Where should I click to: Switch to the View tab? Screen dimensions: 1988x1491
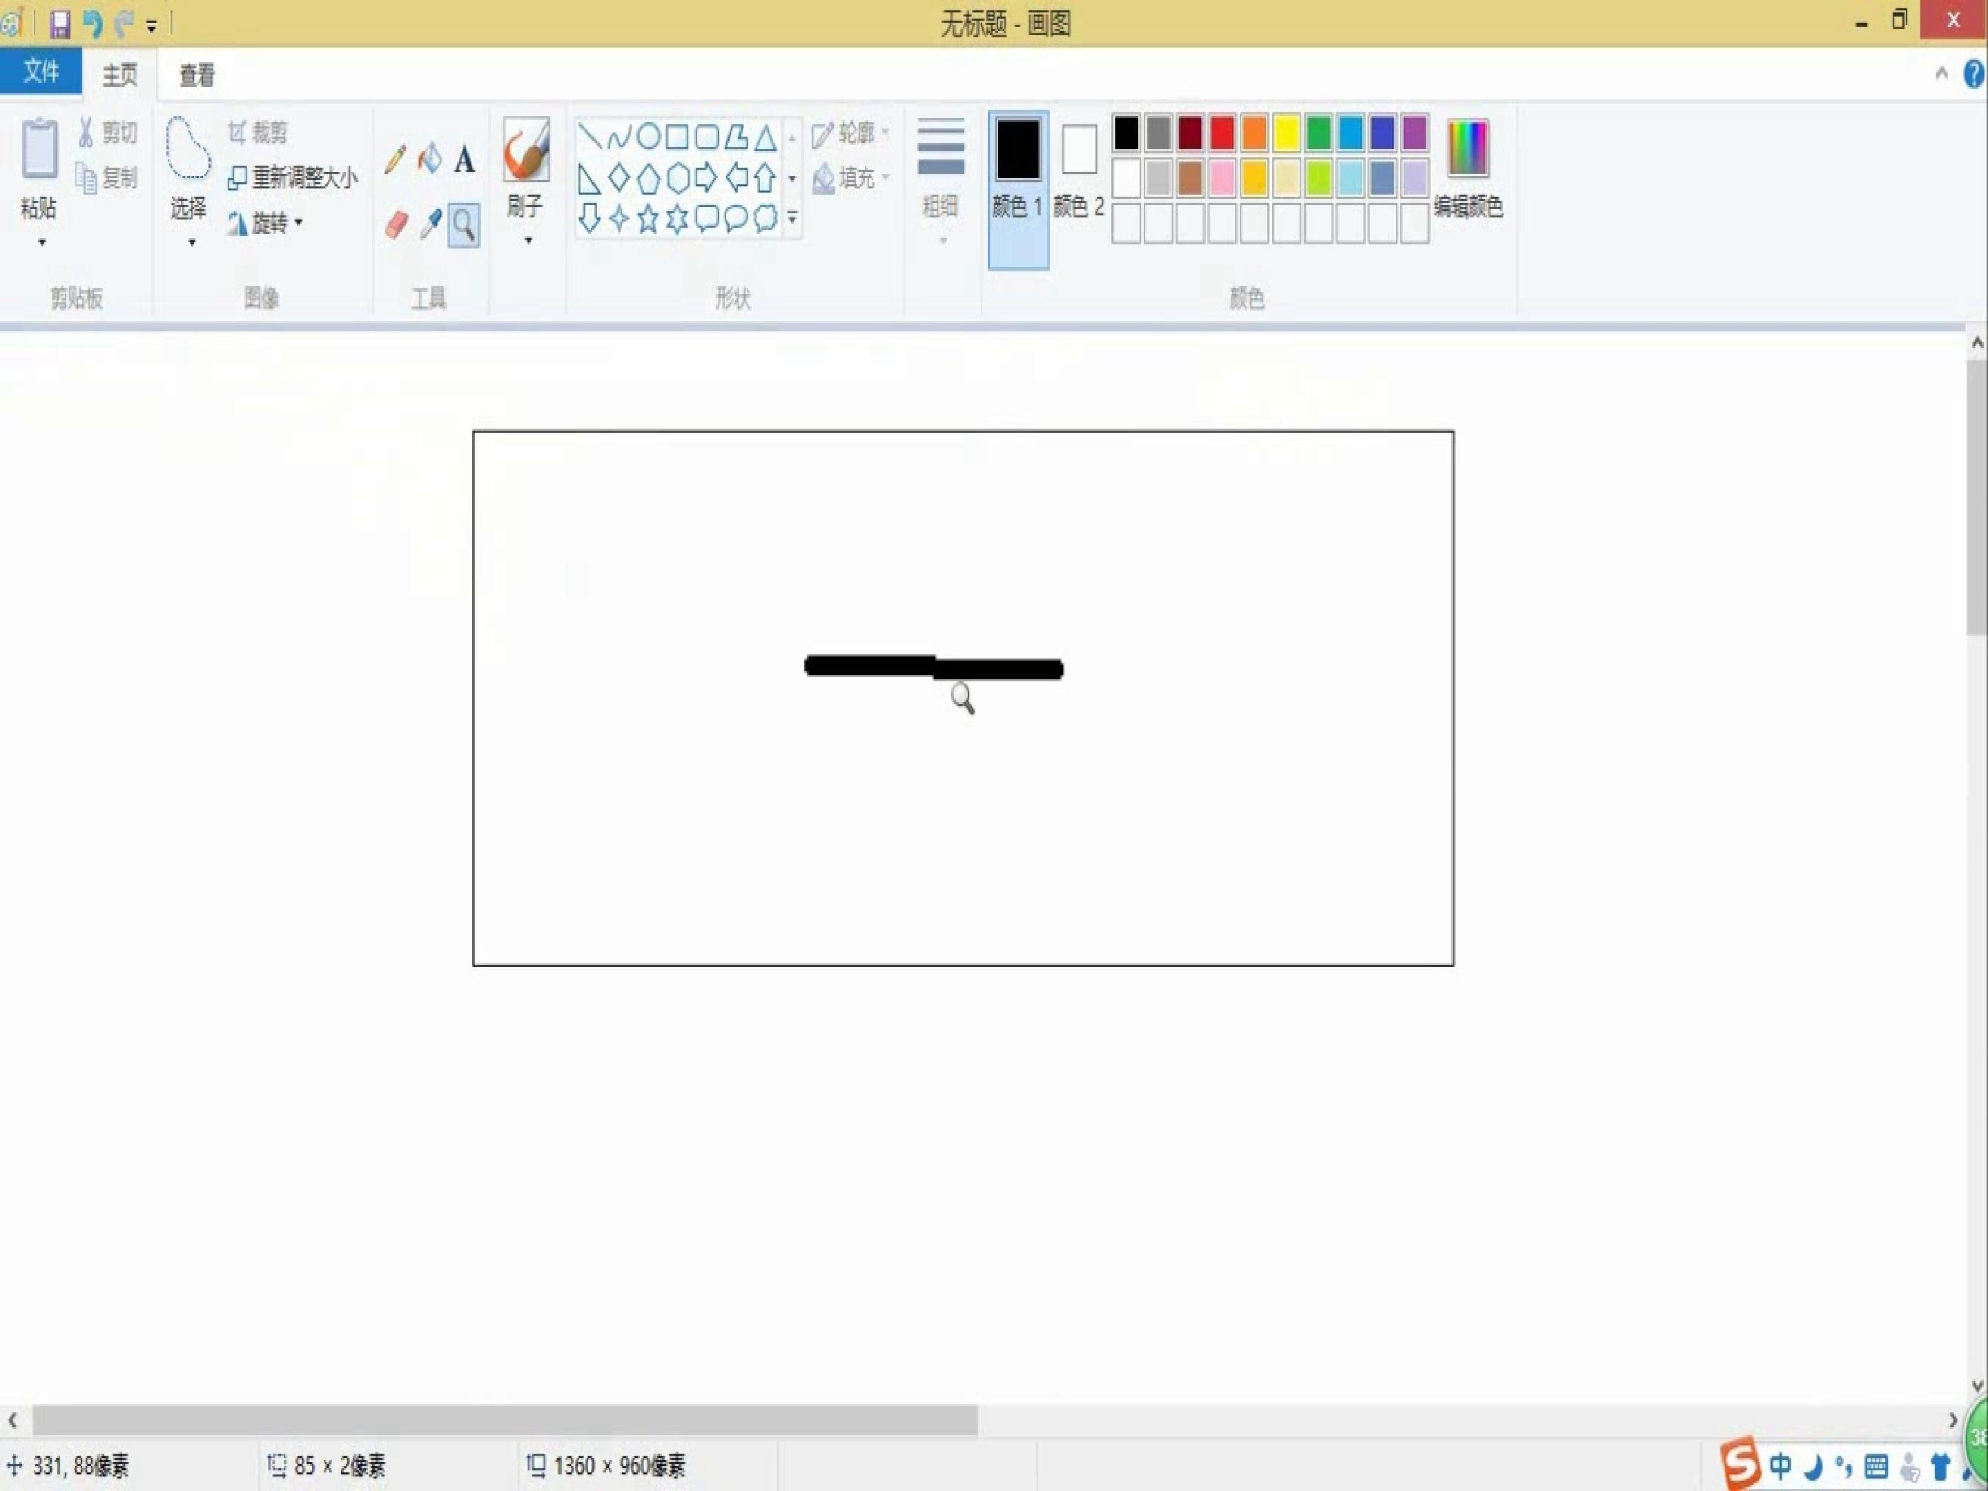[197, 75]
